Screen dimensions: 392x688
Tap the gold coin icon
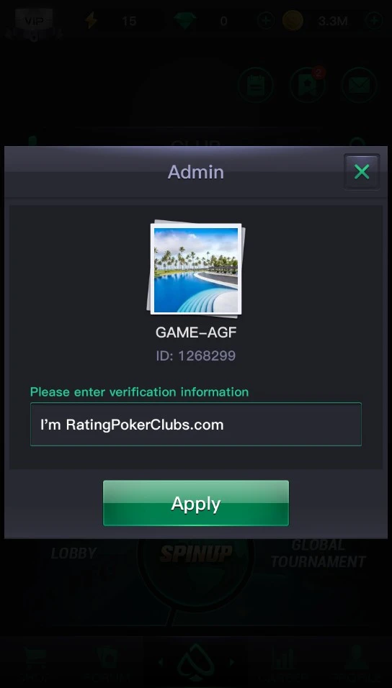point(293,20)
